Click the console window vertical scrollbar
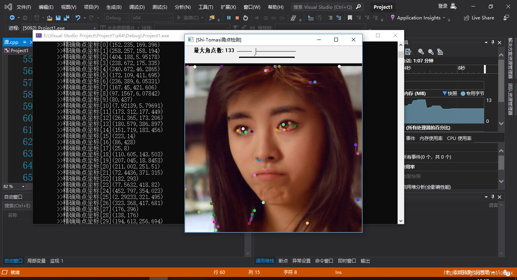The height and width of the screenshot is (280, 517). [x=401, y=133]
